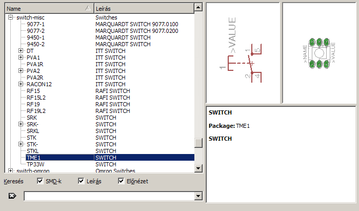Select the RF19 device

click(33, 104)
